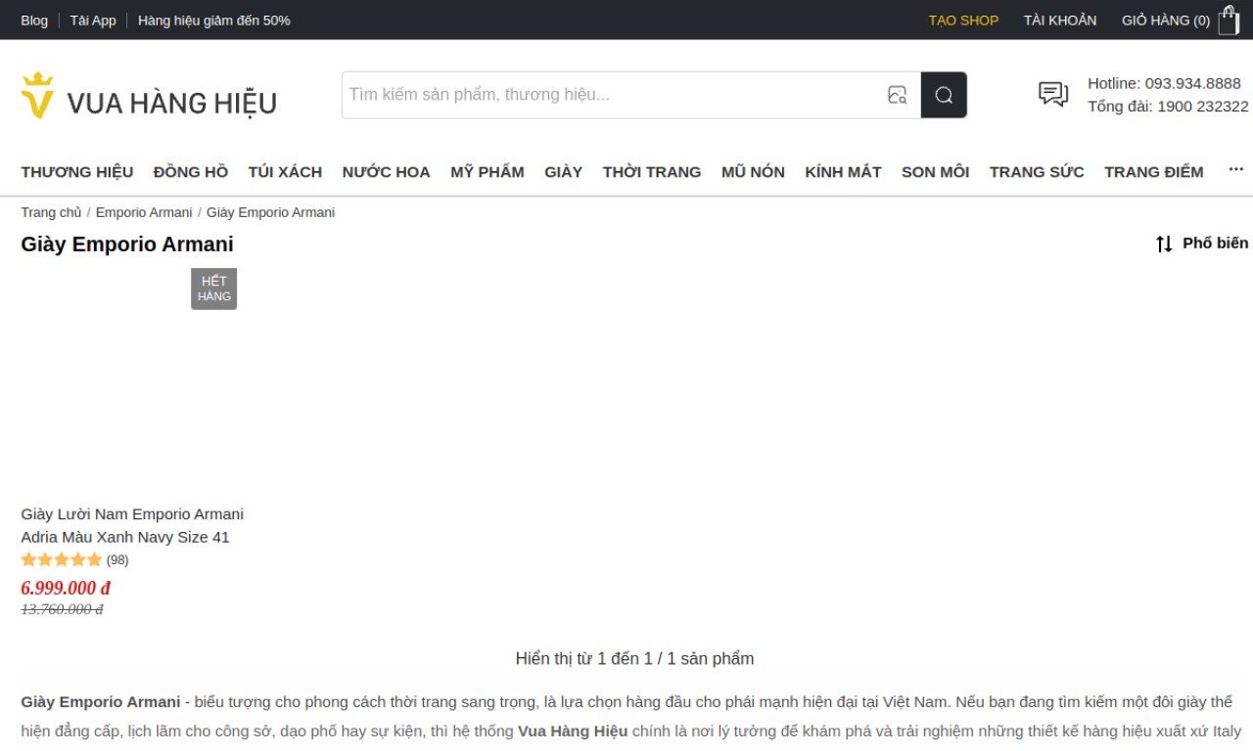Open image search camera icon

[x=897, y=95]
